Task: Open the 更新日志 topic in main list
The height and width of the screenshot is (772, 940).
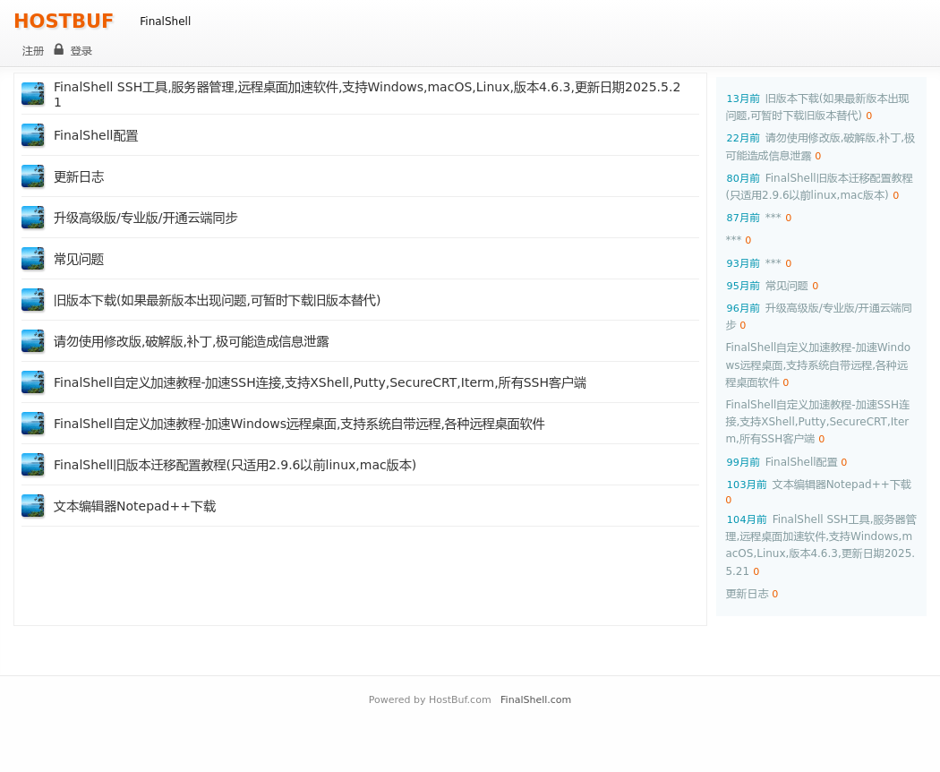Action: pos(79,176)
